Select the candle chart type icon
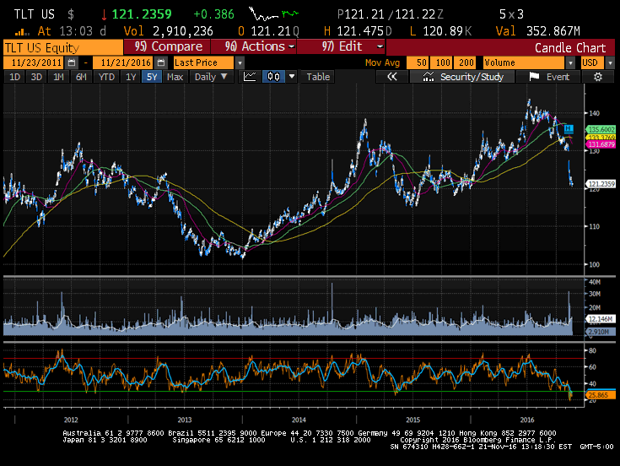Screen dimensions: 620x466 coord(273,77)
